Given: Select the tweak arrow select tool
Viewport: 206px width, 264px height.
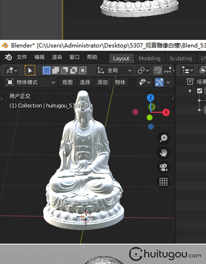Looking at the screenshot, I should tap(30, 70).
